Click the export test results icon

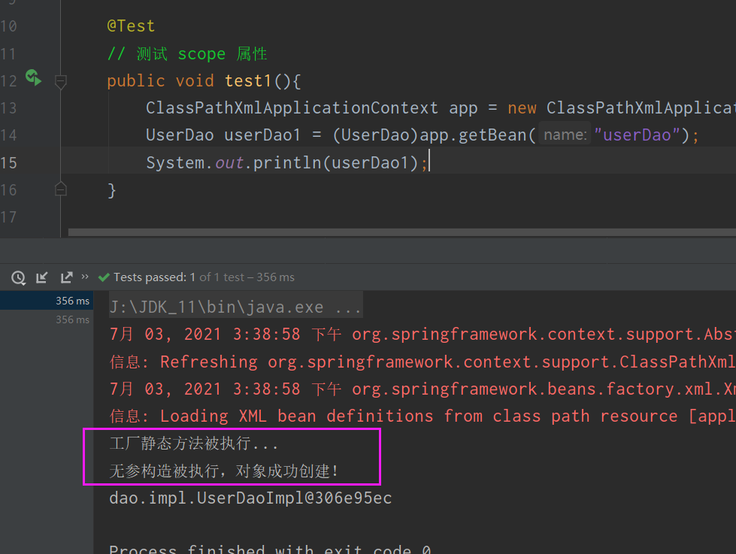click(x=67, y=277)
